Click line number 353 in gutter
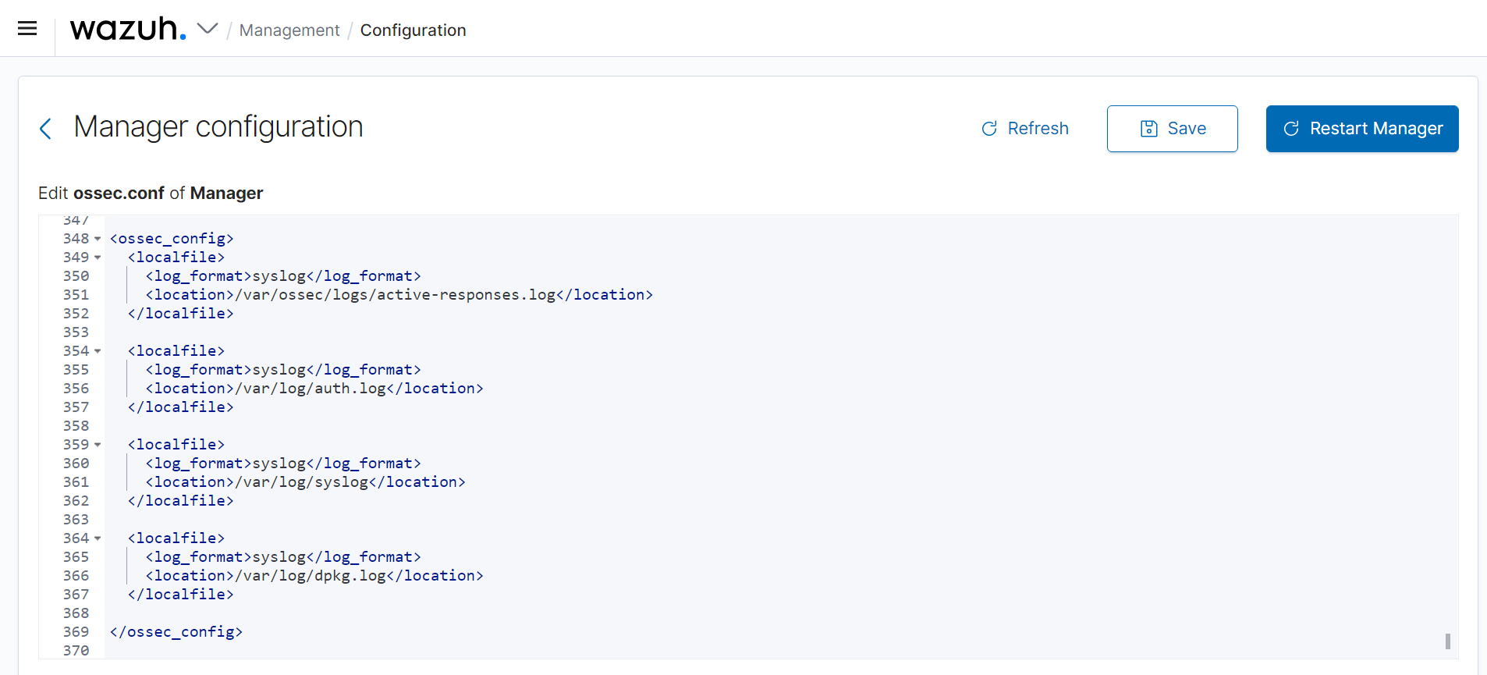Image resolution: width=1487 pixels, height=675 pixels. (76, 332)
